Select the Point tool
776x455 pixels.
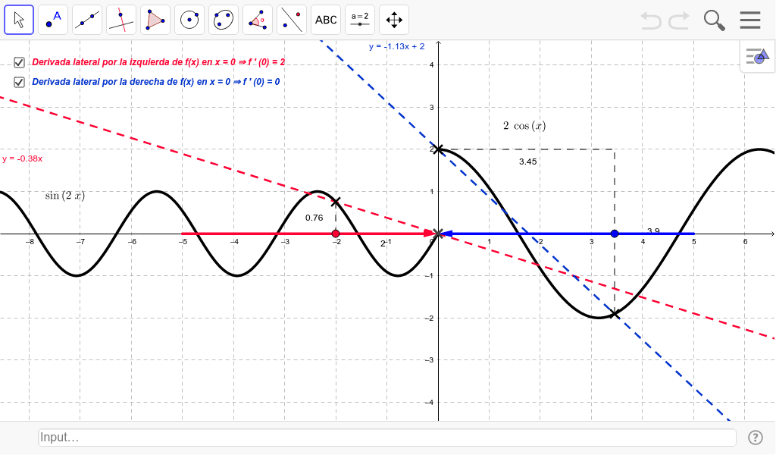click(53, 20)
